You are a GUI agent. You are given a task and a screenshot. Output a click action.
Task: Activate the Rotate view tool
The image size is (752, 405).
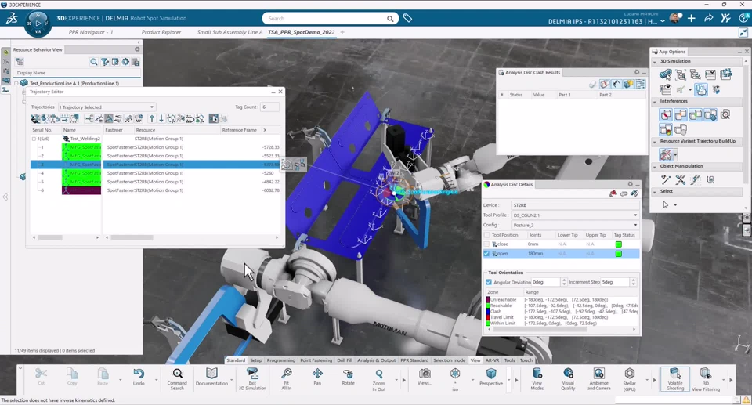tap(348, 377)
